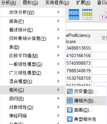Click the distance delta icon
Image resolution: width=107 pixels, height=124 pixels.
coord(70,110)
